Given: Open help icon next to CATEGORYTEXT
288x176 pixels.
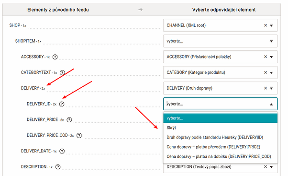Looking at the screenshot, I should [x=63, y=72].
